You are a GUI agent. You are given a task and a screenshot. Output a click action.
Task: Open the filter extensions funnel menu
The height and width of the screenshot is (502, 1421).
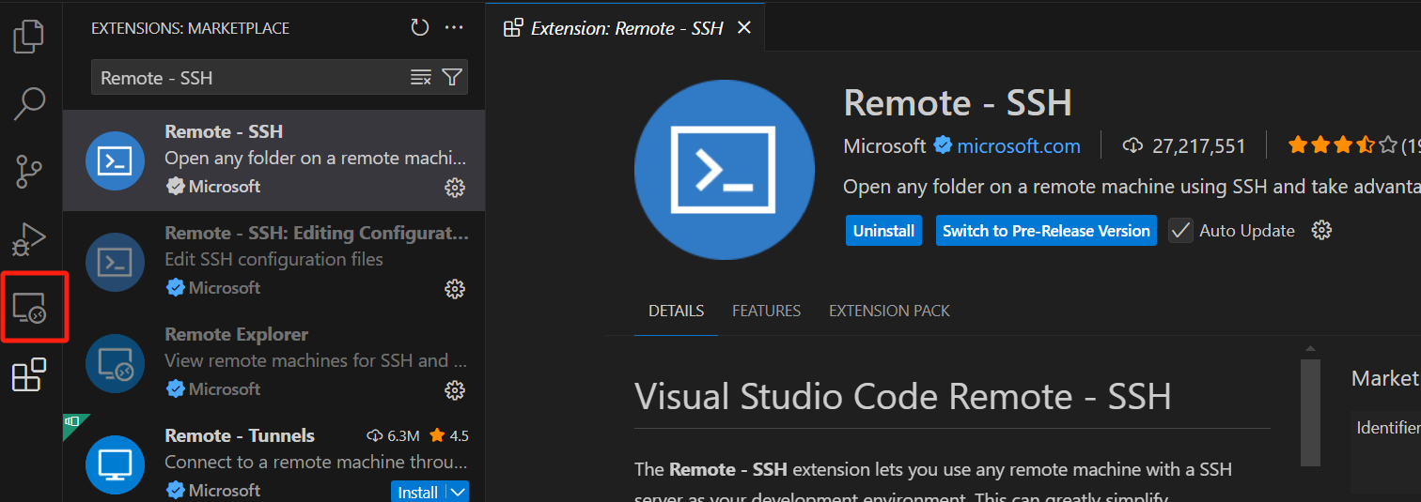pyautogui.click(x=452, y=77)
